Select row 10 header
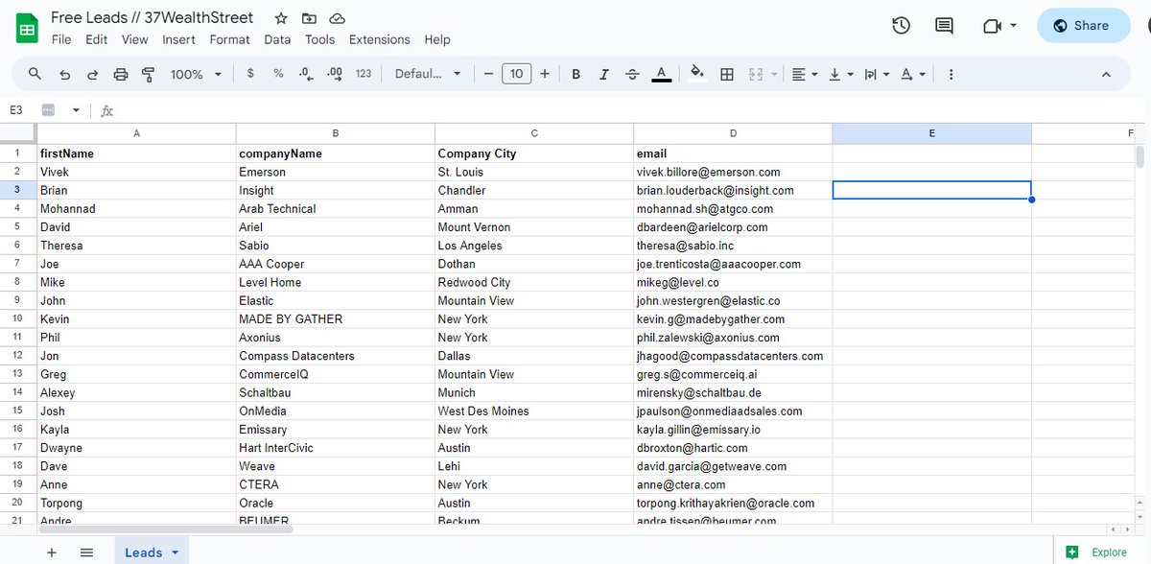Image resolution: width=1151 pixels, height=564 pixels. coord(17,319)
